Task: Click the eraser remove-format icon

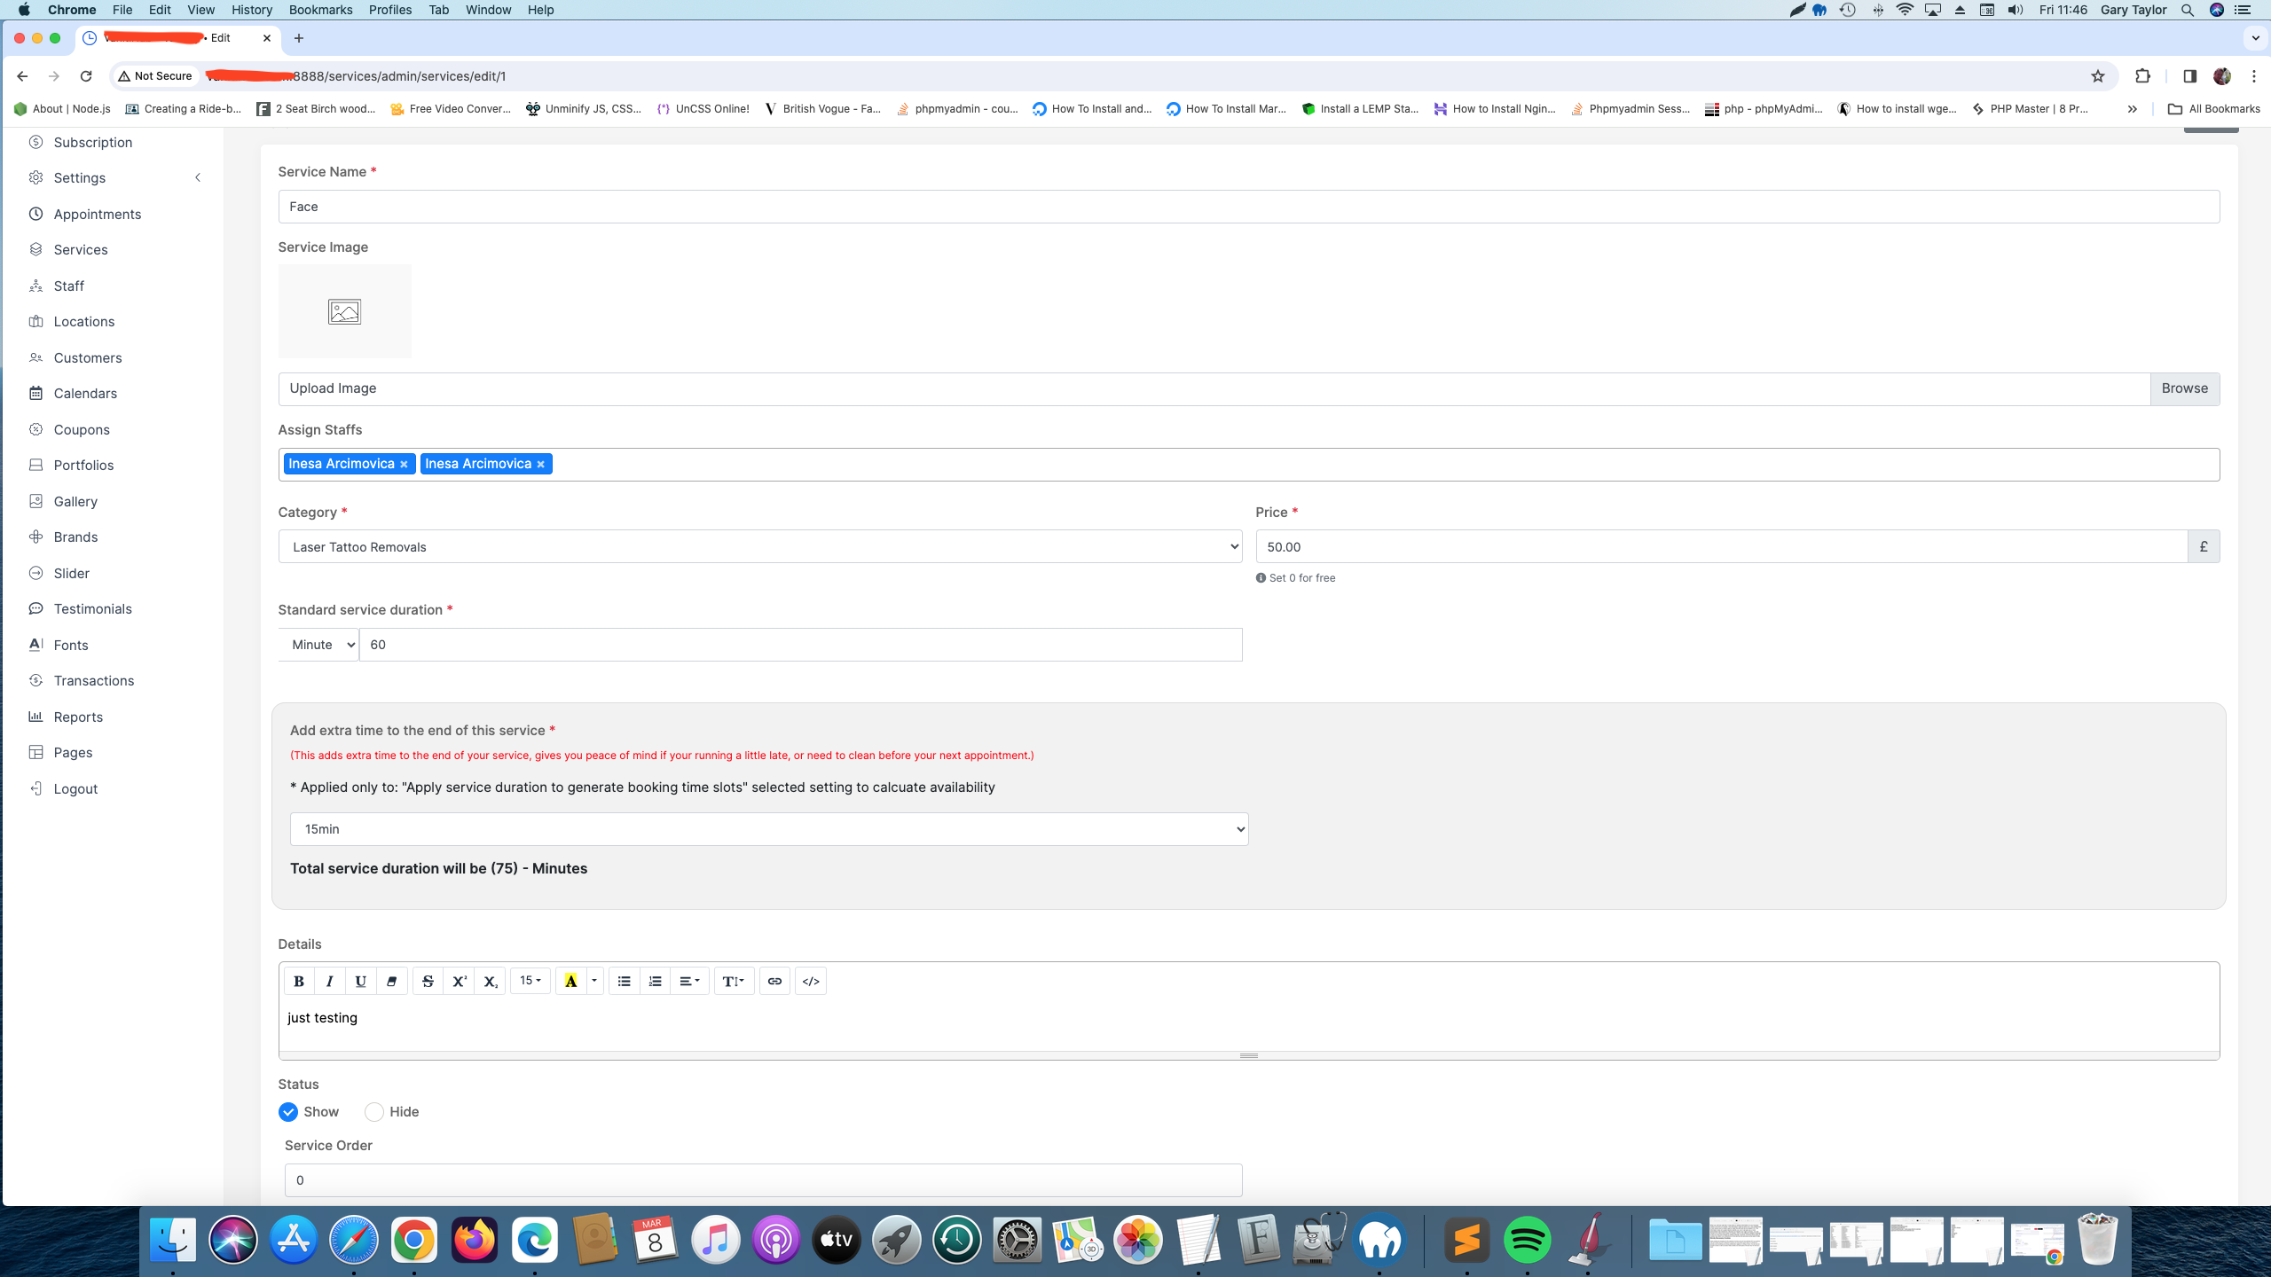Action: pyautogui.click(x=391, y=981)
